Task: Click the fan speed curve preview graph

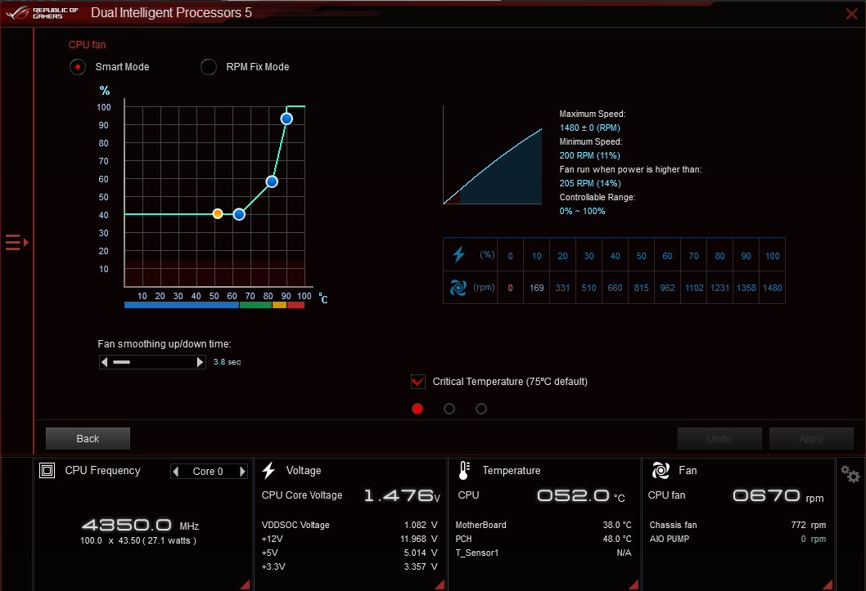Action: click(492, 155)
